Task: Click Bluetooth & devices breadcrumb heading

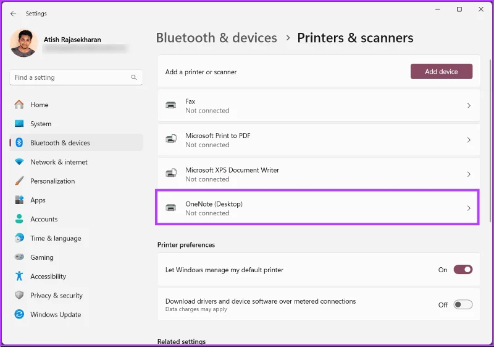Action: click(x=217, y=38)
